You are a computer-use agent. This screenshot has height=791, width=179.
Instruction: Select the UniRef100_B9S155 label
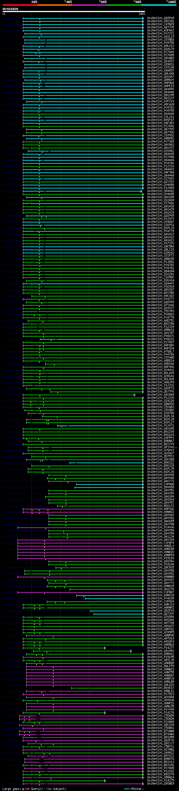(161, 95)
